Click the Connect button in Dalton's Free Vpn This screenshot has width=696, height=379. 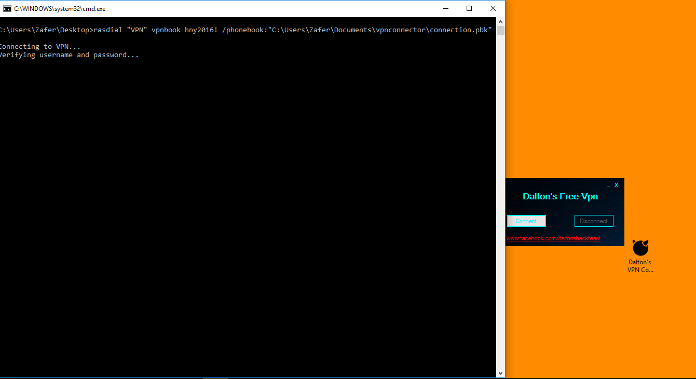tap(526, 221)
